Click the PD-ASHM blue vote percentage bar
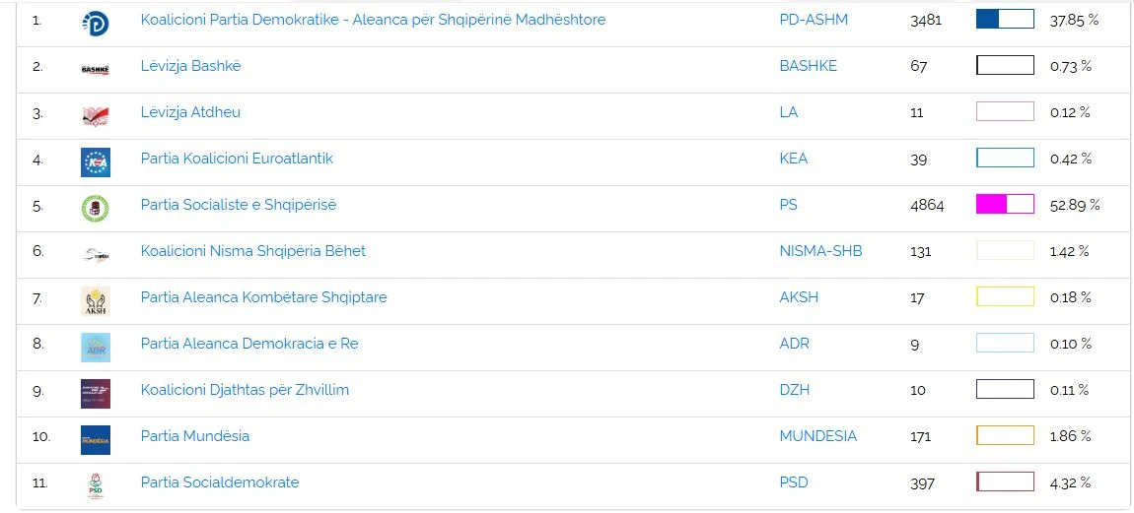 click(1005, 20)
